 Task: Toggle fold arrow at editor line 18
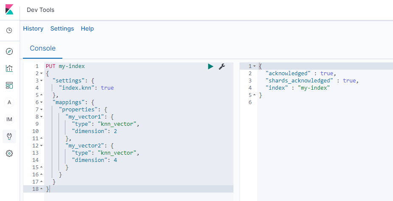coord(42,189)
